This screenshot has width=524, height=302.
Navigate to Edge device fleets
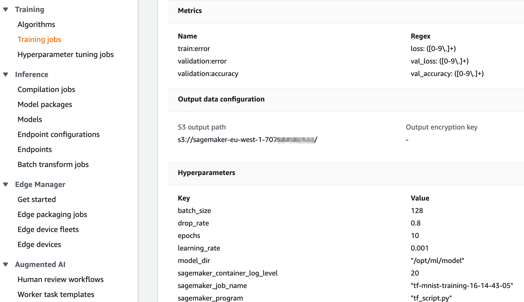[x=48, y=229]
